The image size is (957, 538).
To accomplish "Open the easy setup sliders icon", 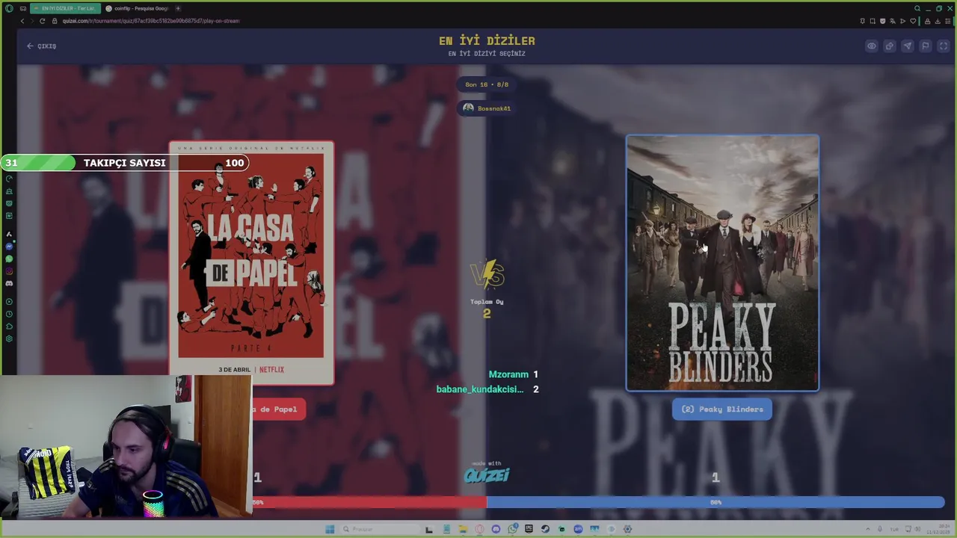I will point(947,21).
